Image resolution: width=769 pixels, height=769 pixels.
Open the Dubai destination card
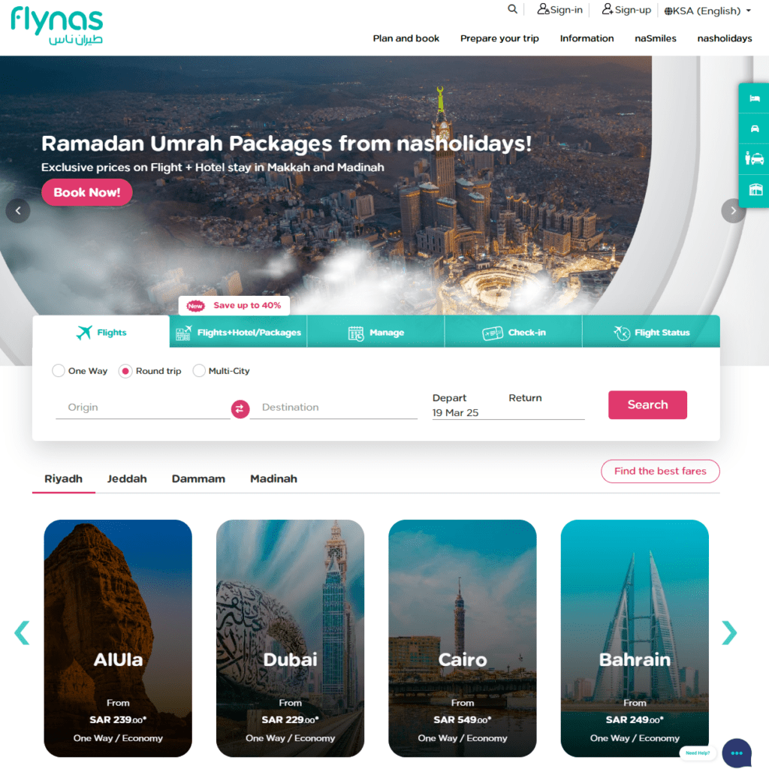point(291,638)
